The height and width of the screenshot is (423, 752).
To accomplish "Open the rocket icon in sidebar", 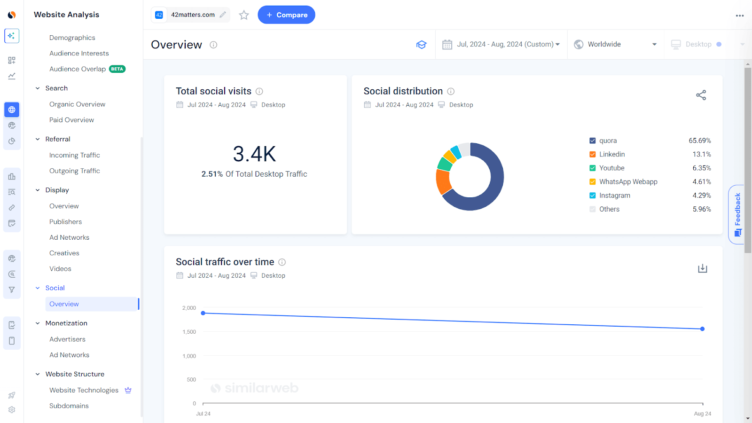I will 12,395.
